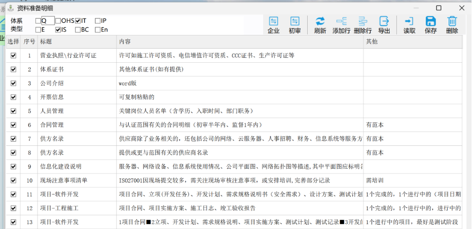
Task: Uncheck the IT system checkbox
Action: pos(78,21)
